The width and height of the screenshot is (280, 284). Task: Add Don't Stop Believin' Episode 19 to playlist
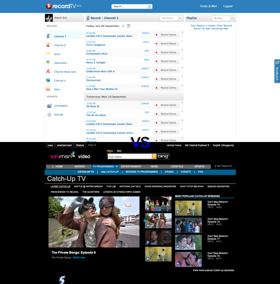click(178, 212)
